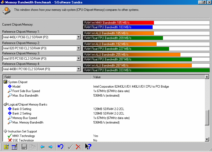Restore the window with the title bar button
The width and height of the screenshot is (212, 152).
coord(204,2)
